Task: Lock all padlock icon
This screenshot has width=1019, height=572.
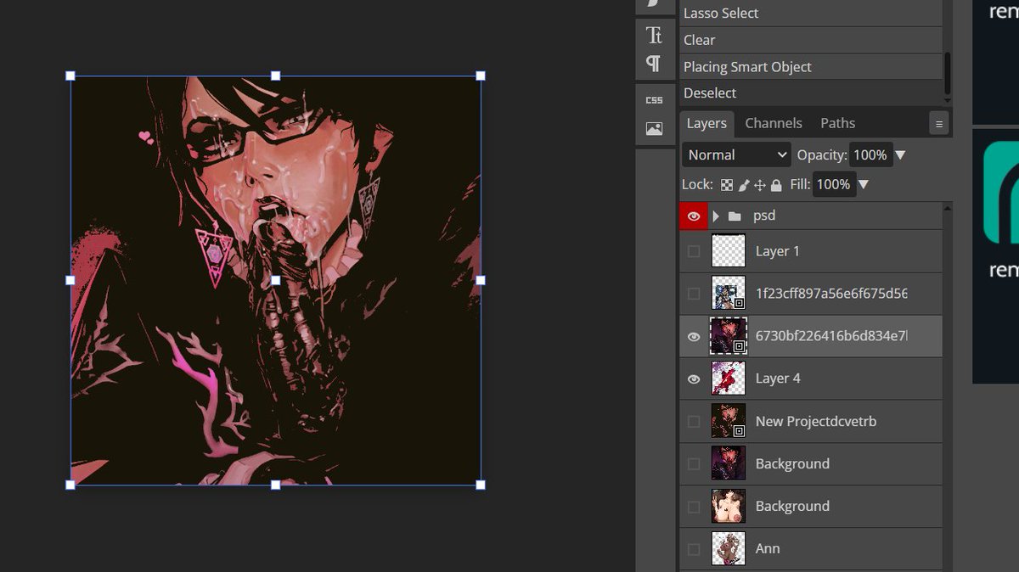Action: click(x=776, y=185)
